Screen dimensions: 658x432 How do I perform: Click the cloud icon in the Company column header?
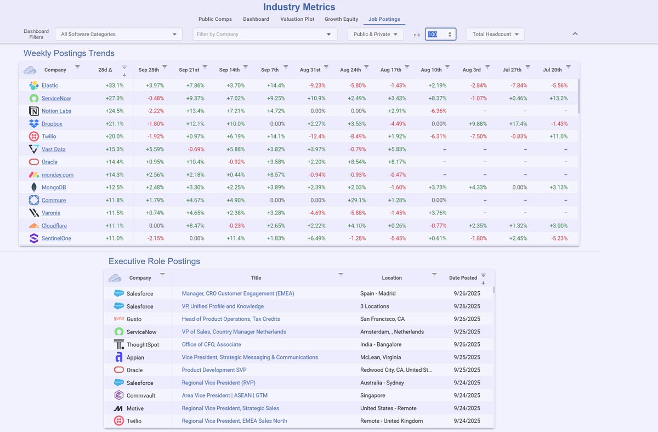click(x=30, y=70)
